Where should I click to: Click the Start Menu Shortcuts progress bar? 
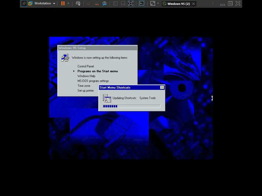coord(132,106)
